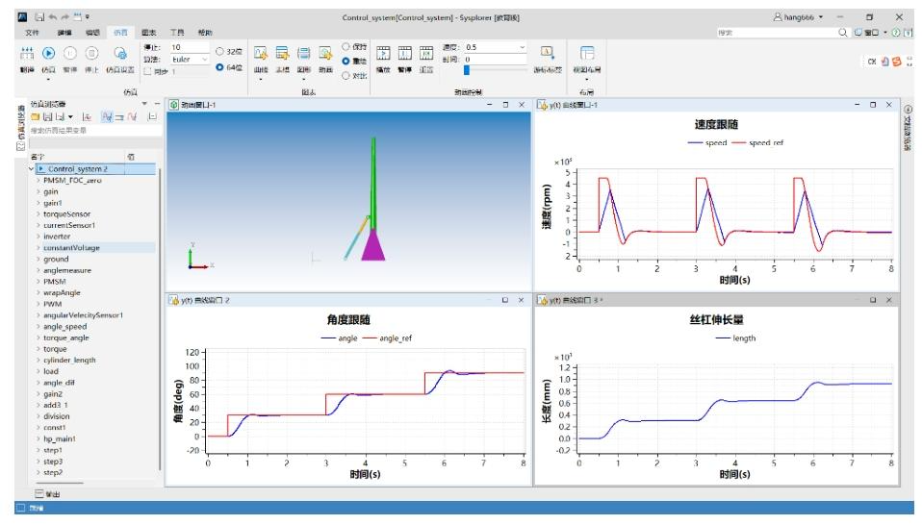
Task: Open simulation settings gear icon
Action: coord(120,54)
